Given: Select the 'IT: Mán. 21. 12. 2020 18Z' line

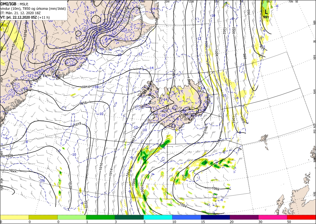Looking at the screenshot, I should pos(21,13).
